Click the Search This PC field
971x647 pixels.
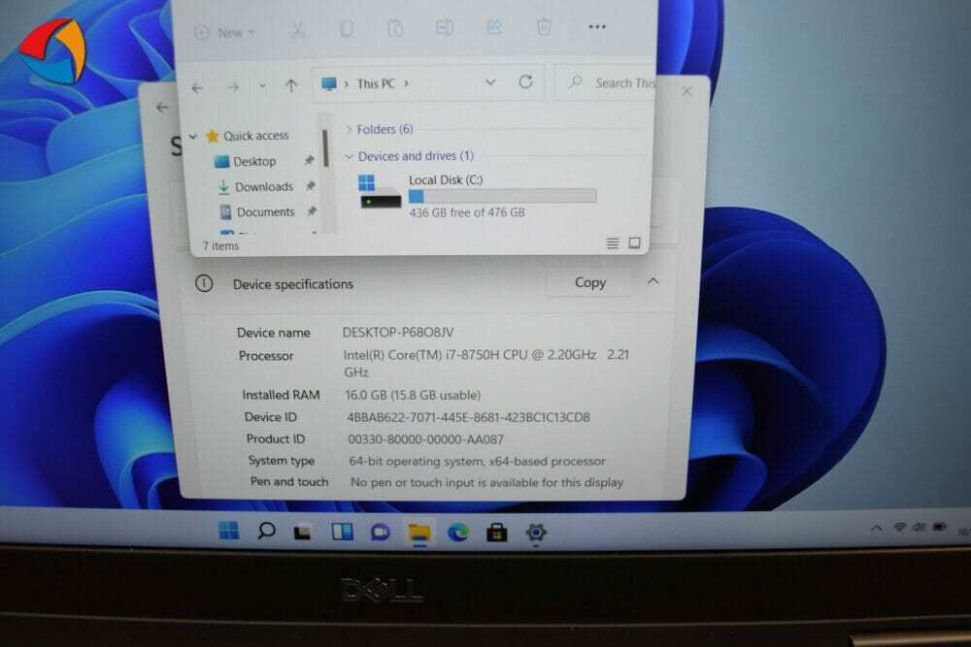pos(606,82)
